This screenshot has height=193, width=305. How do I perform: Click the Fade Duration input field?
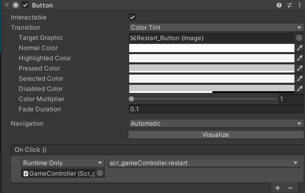216,109
